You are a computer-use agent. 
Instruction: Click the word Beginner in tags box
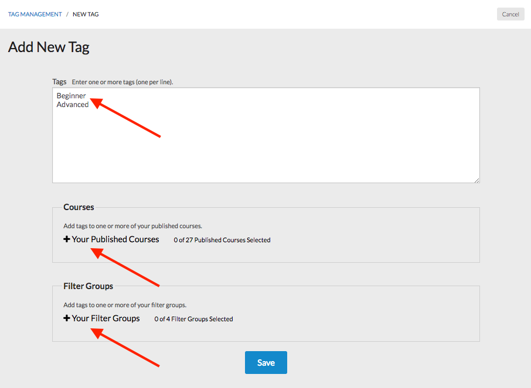click(x=71, y=96)
